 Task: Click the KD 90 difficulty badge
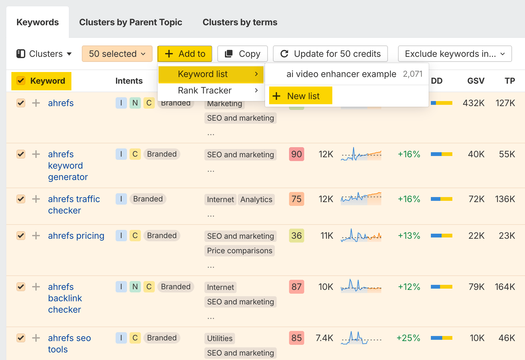tap(297, 154)
